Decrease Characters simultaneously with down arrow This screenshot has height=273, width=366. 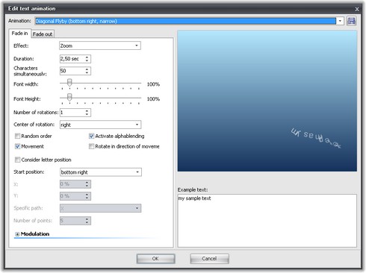[x=87, y=72]
